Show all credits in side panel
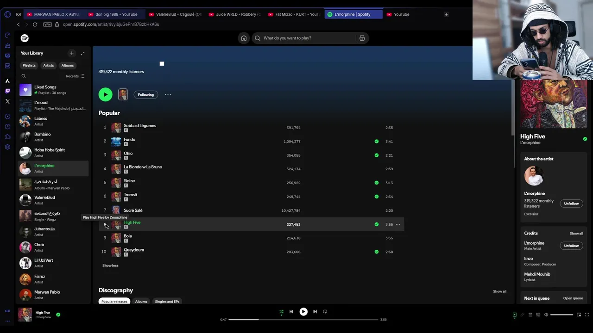The height and width of the screenshot is (333, 593). [x=576, y=234]
